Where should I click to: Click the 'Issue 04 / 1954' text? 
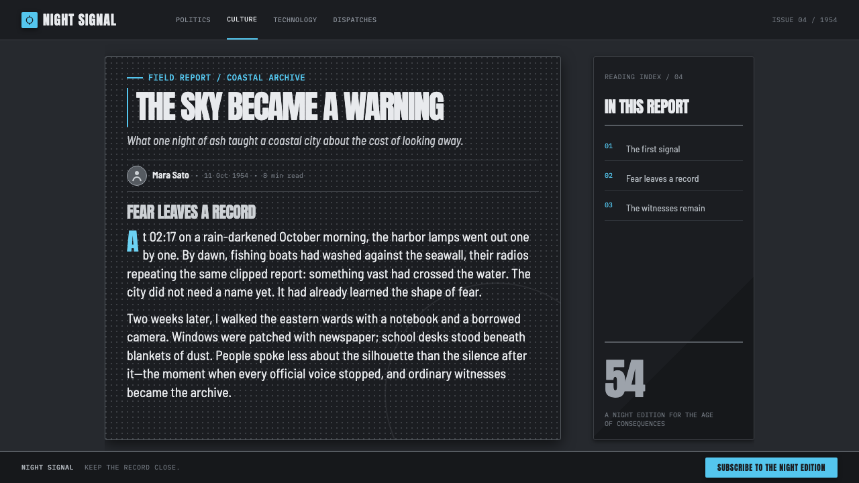[805, 20]
